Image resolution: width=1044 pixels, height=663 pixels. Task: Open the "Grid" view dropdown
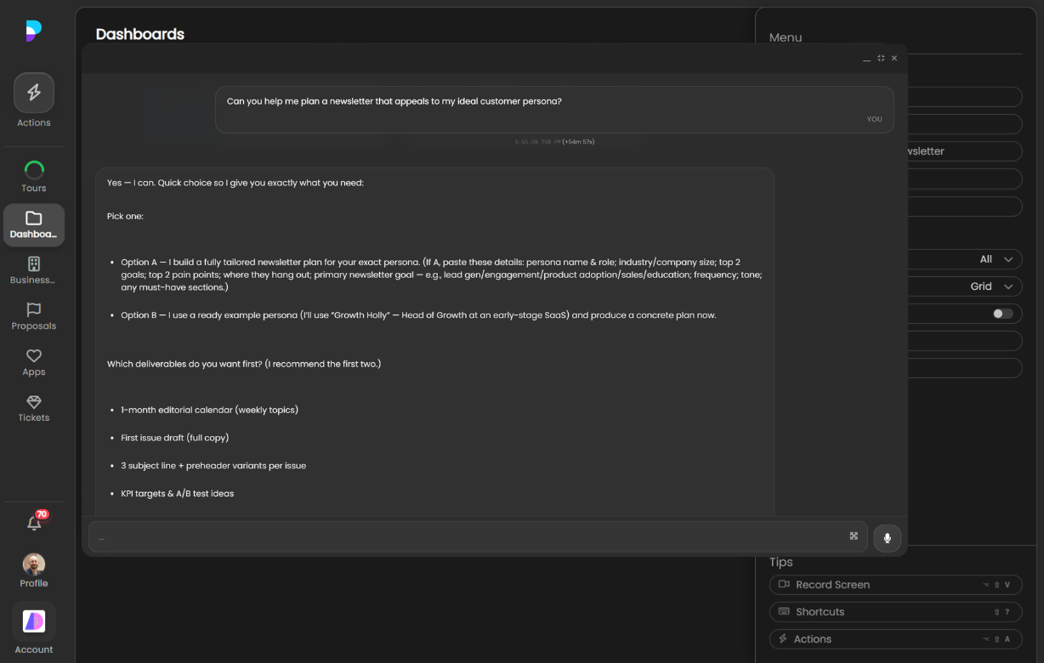pyautogui.click(x=991, y=286)
